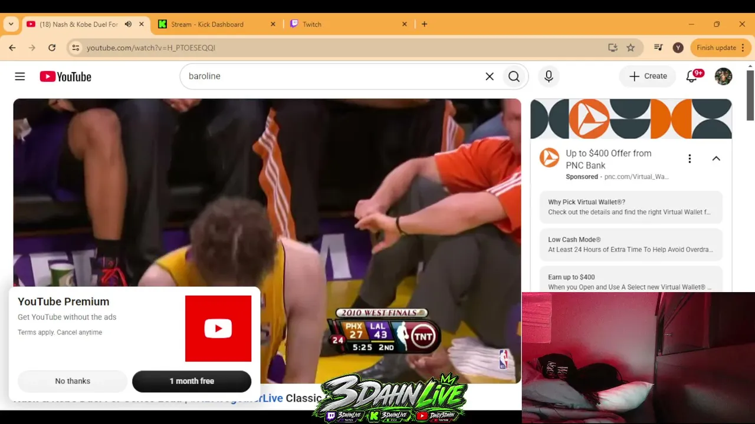
Task: Reload the YouTube page
Action: (x=52, y=48)
